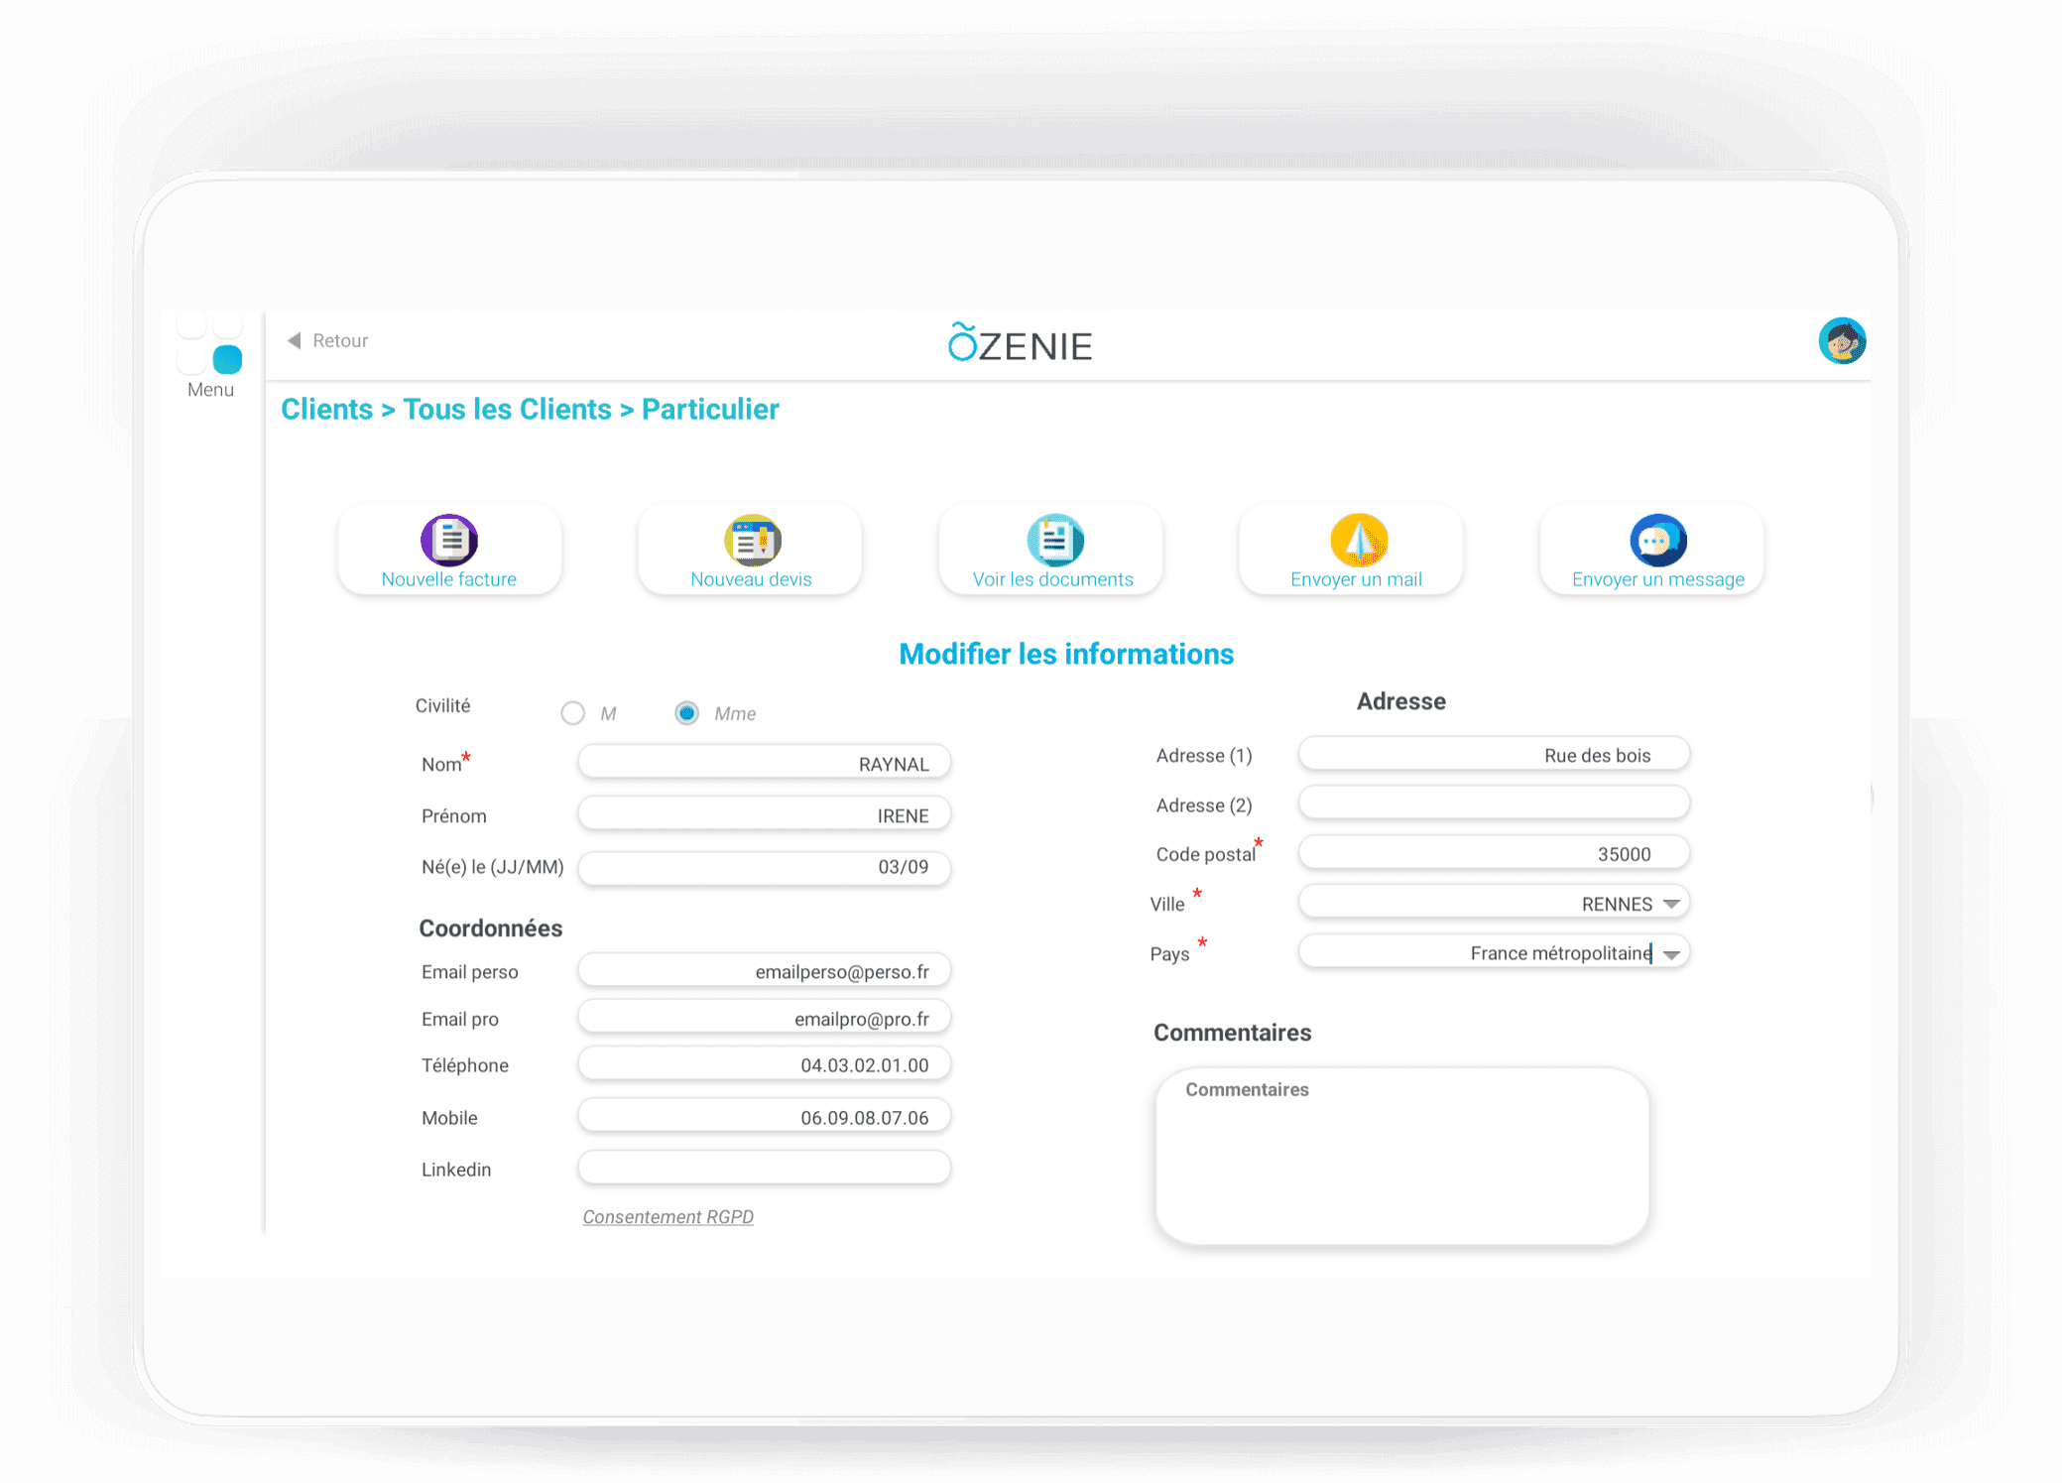Open the Consentement RGPD link

(668, 1217)
